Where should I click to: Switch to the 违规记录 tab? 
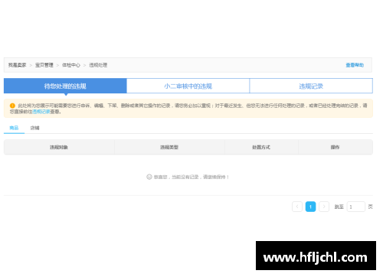point(311,86)
